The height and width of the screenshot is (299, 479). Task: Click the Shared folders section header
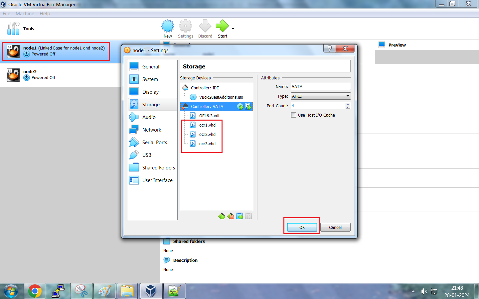tap(189, 241)
